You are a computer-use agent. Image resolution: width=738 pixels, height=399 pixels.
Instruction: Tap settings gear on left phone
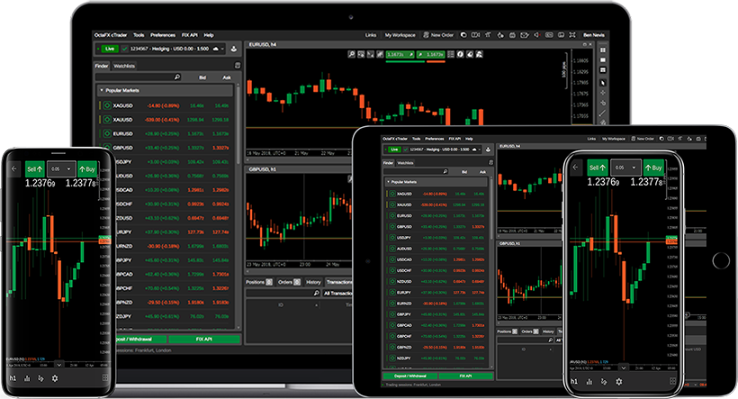click(55, 378)
